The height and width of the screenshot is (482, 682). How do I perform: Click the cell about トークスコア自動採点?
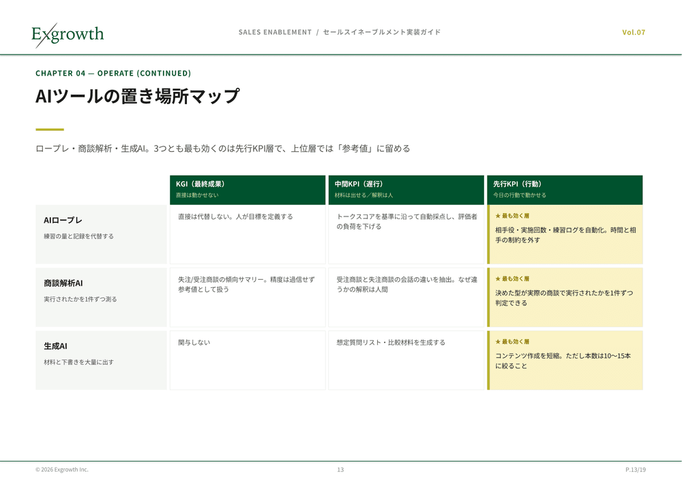point(406,234)
